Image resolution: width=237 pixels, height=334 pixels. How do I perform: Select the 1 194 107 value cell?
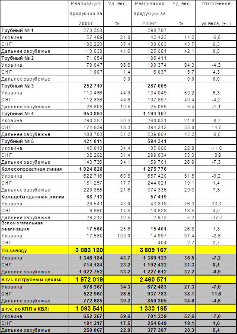coord(155,113)
